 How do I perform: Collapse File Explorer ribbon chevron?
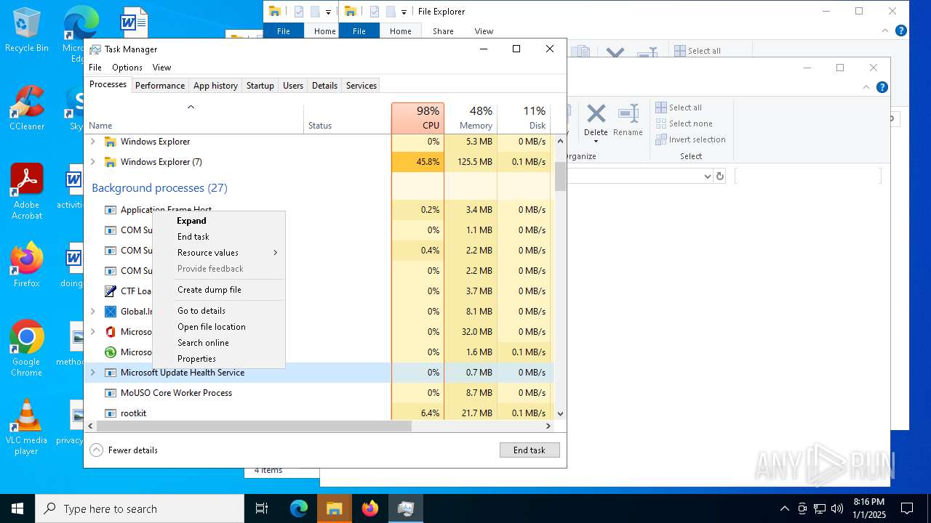tap(866, 87)
